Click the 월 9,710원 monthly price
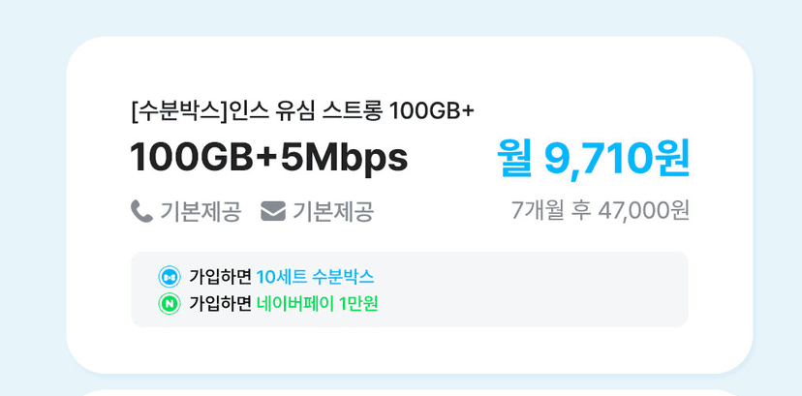Screen dimensions: 802x396 click(594, 158)
